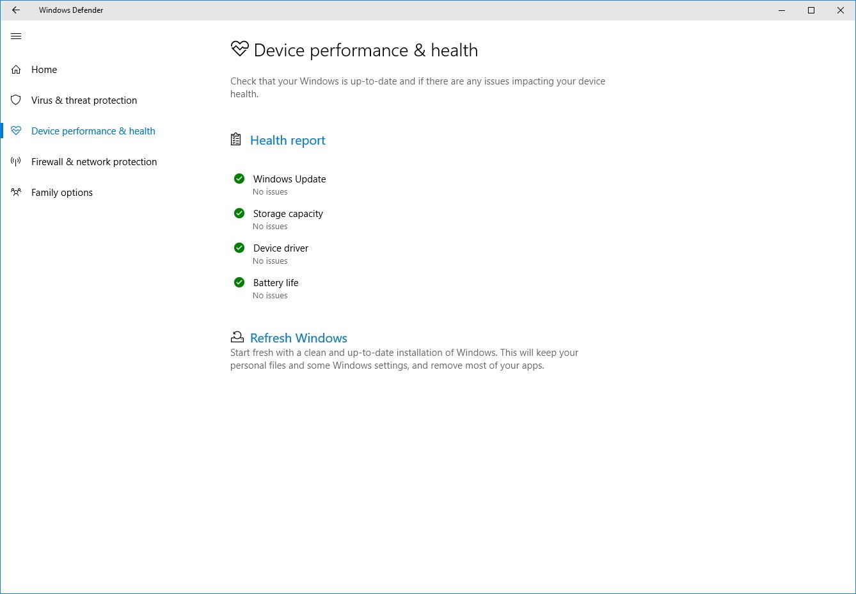Image resolution: width=856 pixels, height=594 pixels.
Task: Click the green check beside Battery life
Action: [x=239, y=282]
